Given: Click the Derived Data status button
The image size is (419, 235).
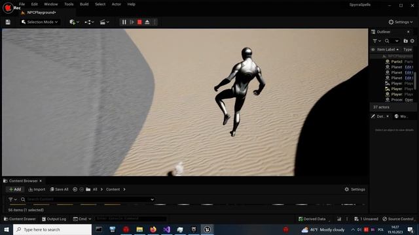Looking at the screenshot, I should [312, 219].
